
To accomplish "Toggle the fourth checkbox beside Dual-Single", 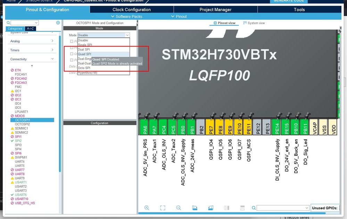I will click(x=72, y=60).
